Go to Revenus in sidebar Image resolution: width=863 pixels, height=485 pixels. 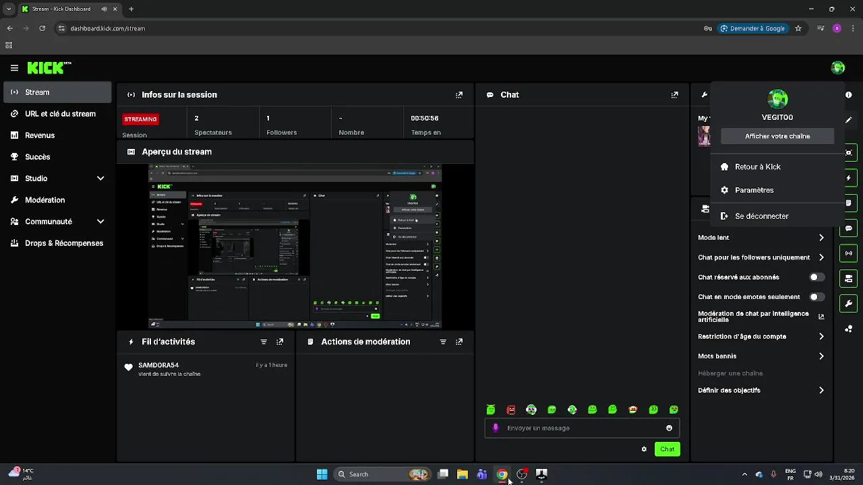point(57,135)
